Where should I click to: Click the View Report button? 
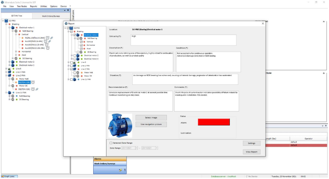click(x=251, y=152)
